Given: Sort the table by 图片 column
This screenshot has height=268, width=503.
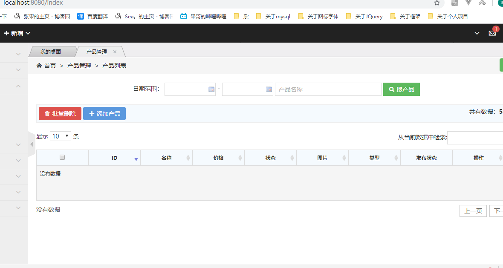Looking at the screenshot, I should coord(322,158).
